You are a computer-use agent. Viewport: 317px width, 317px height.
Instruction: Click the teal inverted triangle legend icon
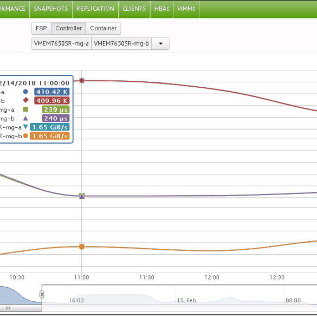point(25,127)
